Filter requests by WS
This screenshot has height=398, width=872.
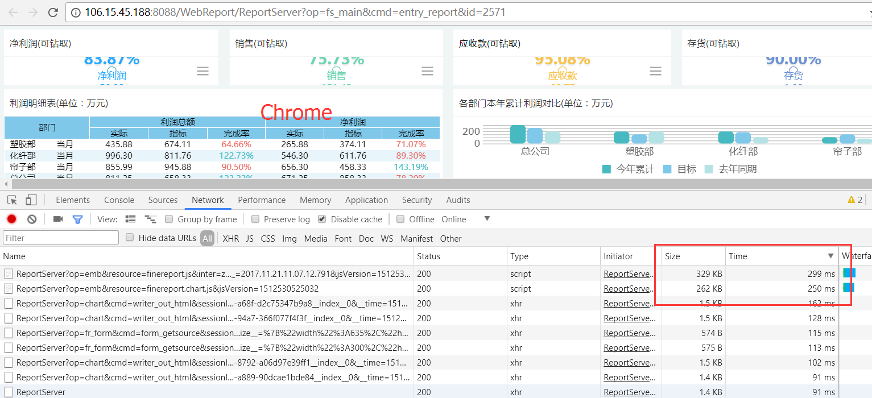[387, 238]
